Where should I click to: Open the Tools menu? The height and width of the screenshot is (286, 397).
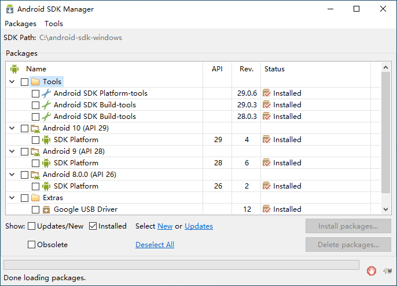54,24
